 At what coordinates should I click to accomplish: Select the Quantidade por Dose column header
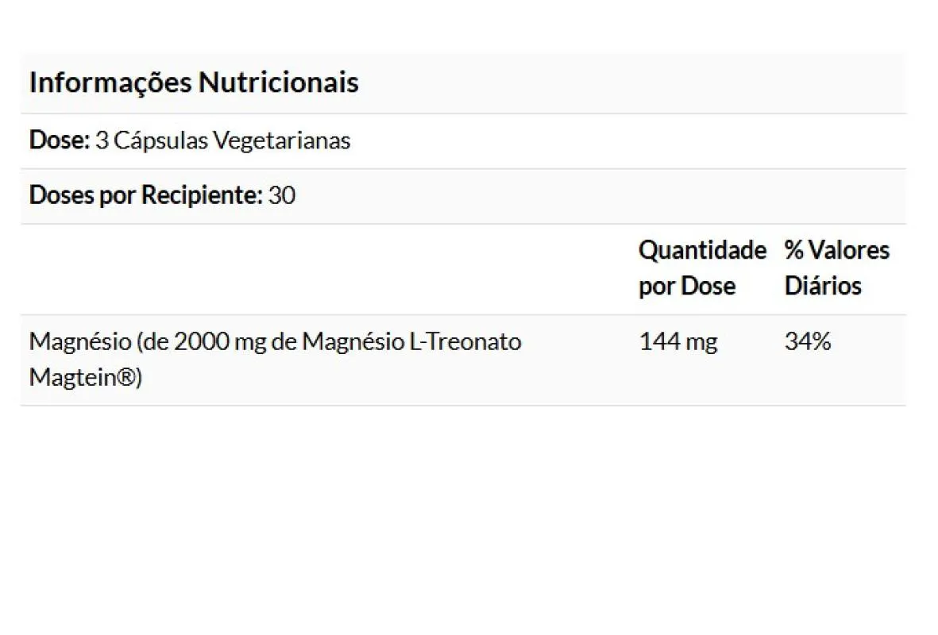click(x=702, y=267)
